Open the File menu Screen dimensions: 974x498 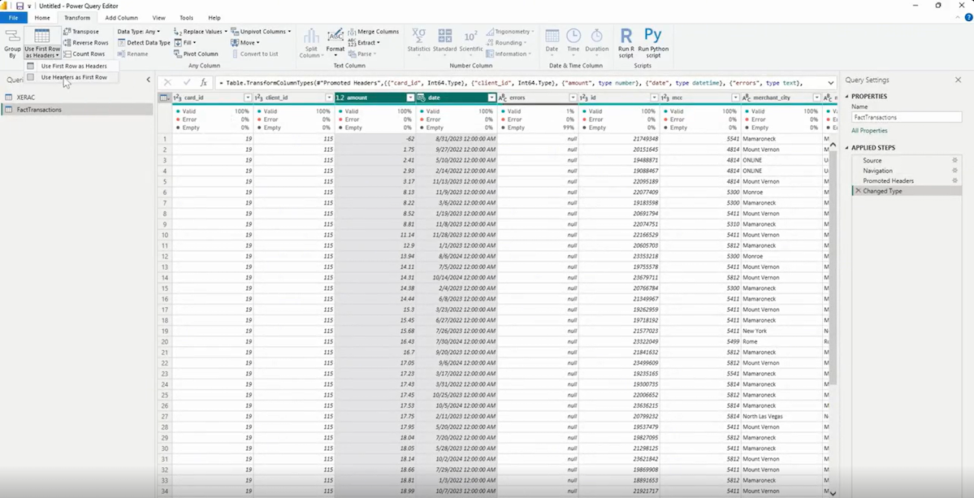pyautogui.click(x=14, y=18)
